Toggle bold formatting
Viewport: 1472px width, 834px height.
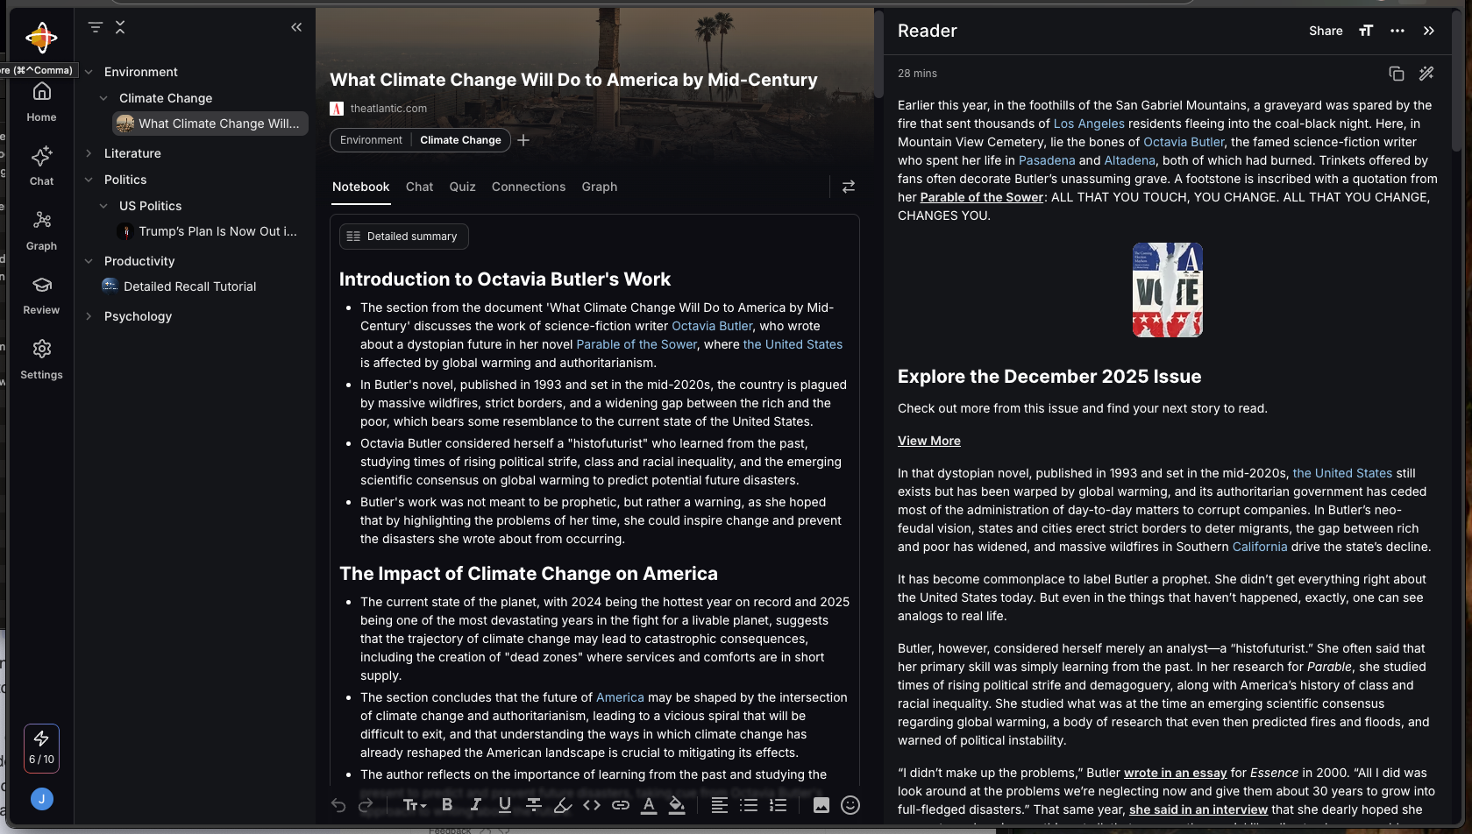(x=447, y=805)
